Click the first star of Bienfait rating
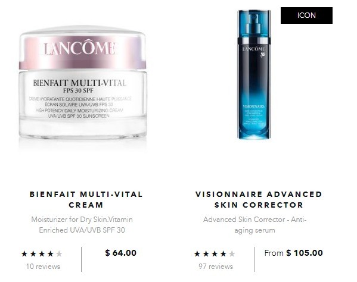The image size is (357, 282). 24,253
